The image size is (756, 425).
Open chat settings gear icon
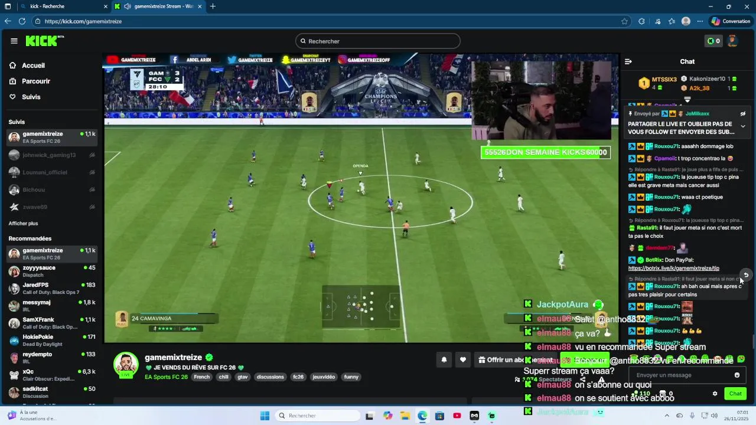click(x=715, y=394)
